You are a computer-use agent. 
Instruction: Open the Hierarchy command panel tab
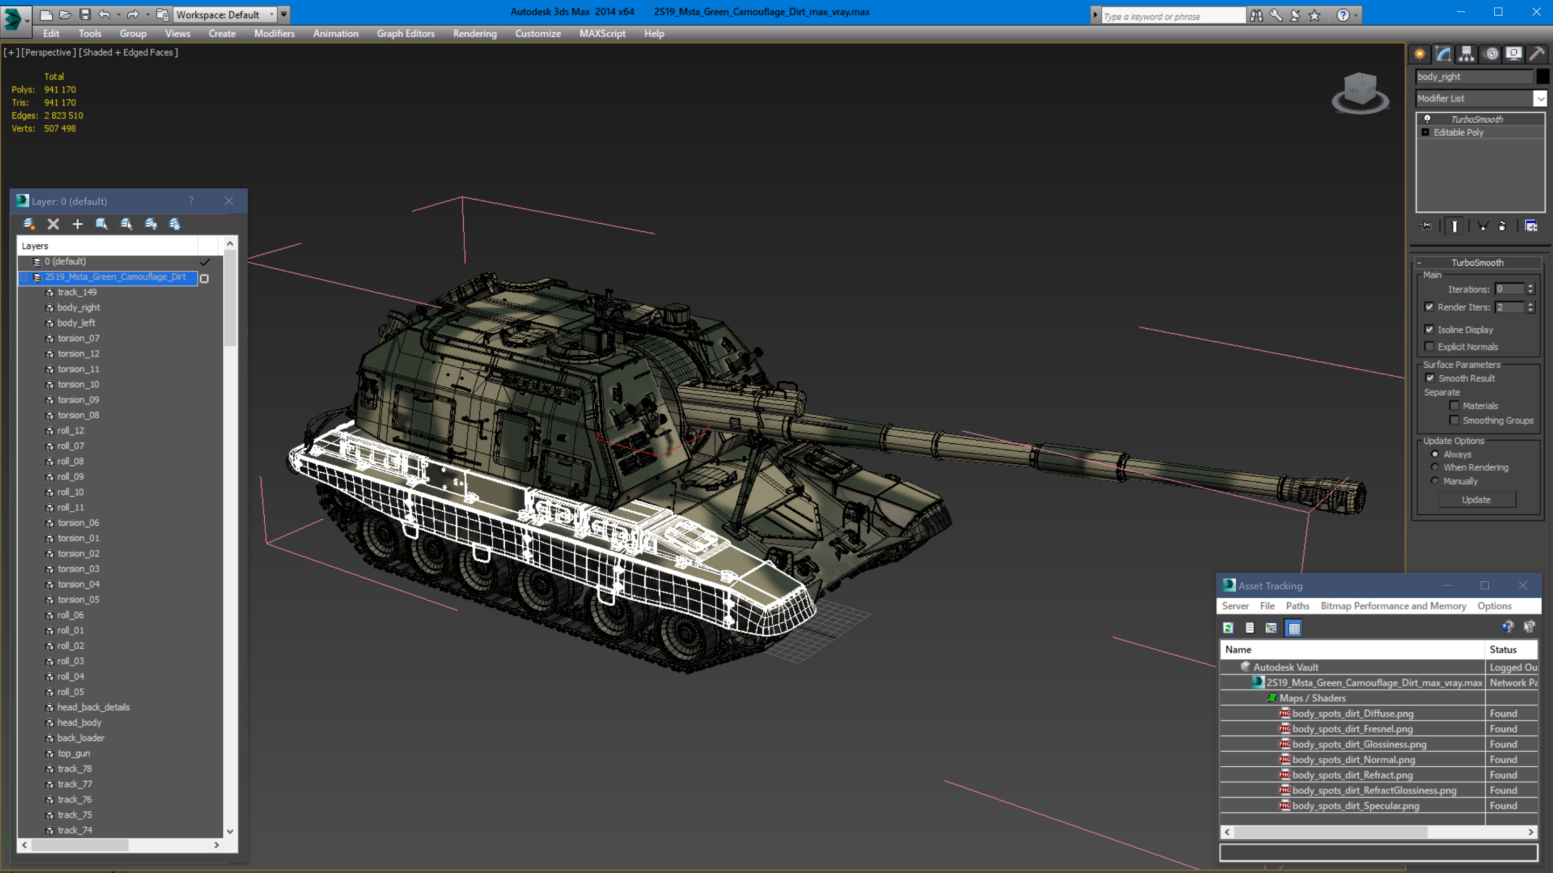pyautogui.click(x=1466, y=54)
